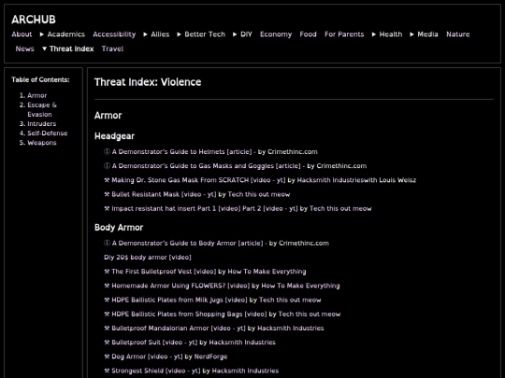Open the For Parents page

(344, 35)
